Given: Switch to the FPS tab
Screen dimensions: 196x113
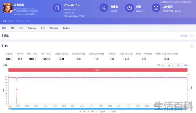Looking at the screenshot, I should [13, 28].
